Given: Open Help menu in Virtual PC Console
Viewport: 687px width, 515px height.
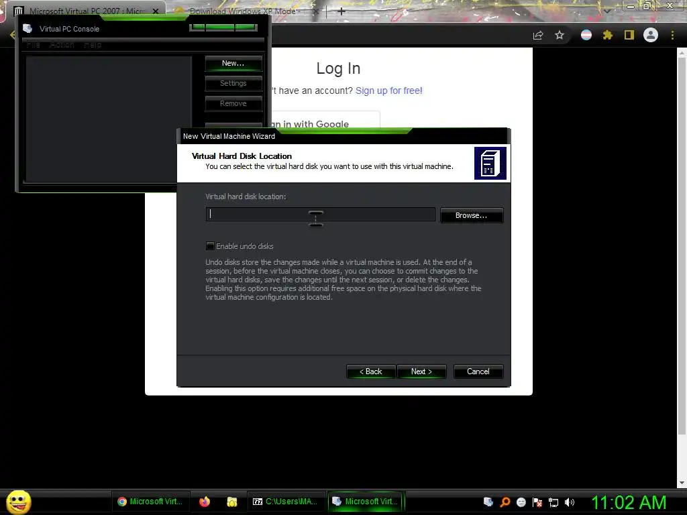Looking at the screenshot, I should (x=93, y=45).
